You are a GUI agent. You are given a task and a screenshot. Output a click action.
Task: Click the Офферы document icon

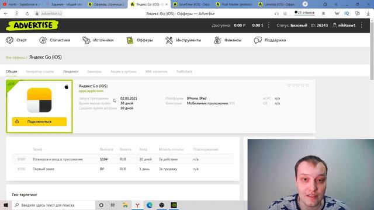130,40
